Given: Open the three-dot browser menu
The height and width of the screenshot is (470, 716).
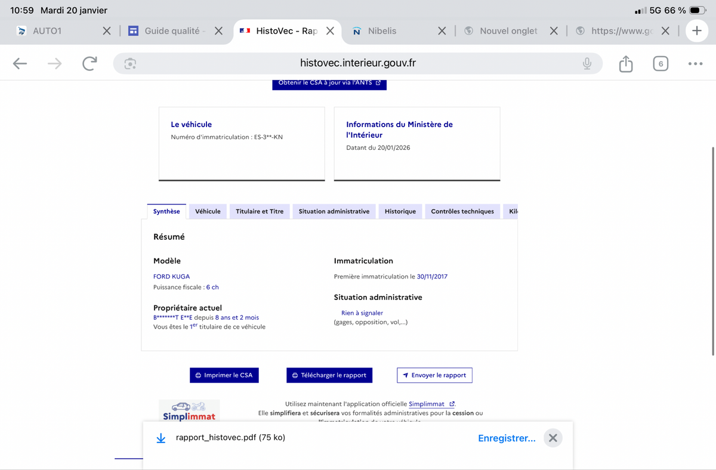Looking at the screenshot, I should [695, 64].
